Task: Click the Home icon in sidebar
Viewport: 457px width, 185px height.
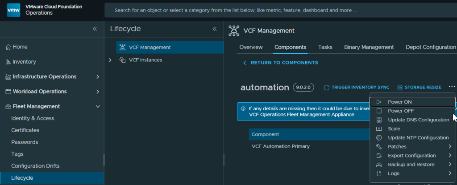Action: (x=8, y=47)
